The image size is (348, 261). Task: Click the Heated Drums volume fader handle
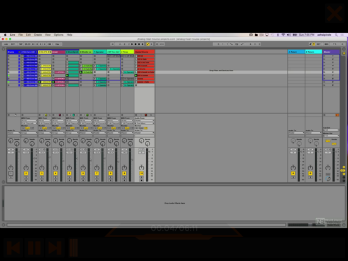tap(149, 151)
